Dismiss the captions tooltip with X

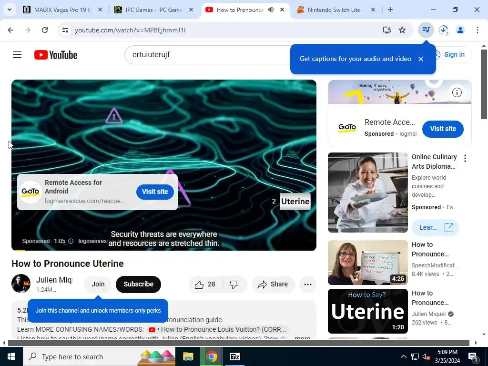pyautogui.click(x=421, y=59)
